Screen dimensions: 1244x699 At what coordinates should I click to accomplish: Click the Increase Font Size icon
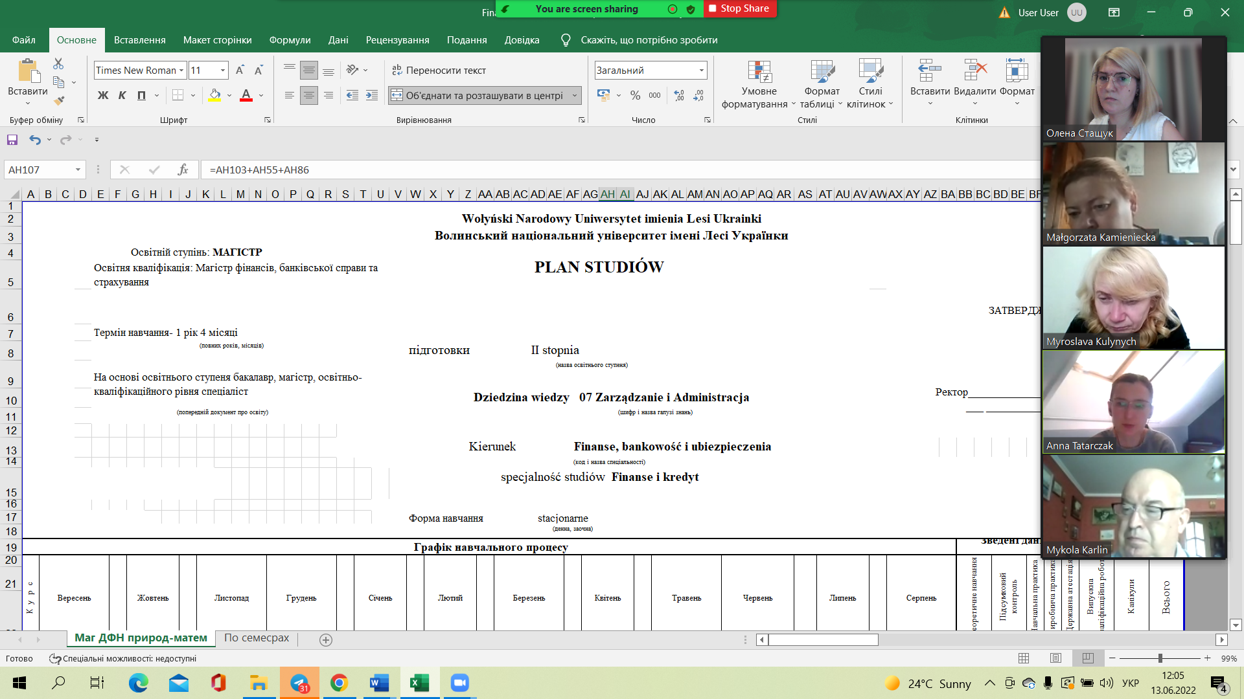tap(240, 70)
